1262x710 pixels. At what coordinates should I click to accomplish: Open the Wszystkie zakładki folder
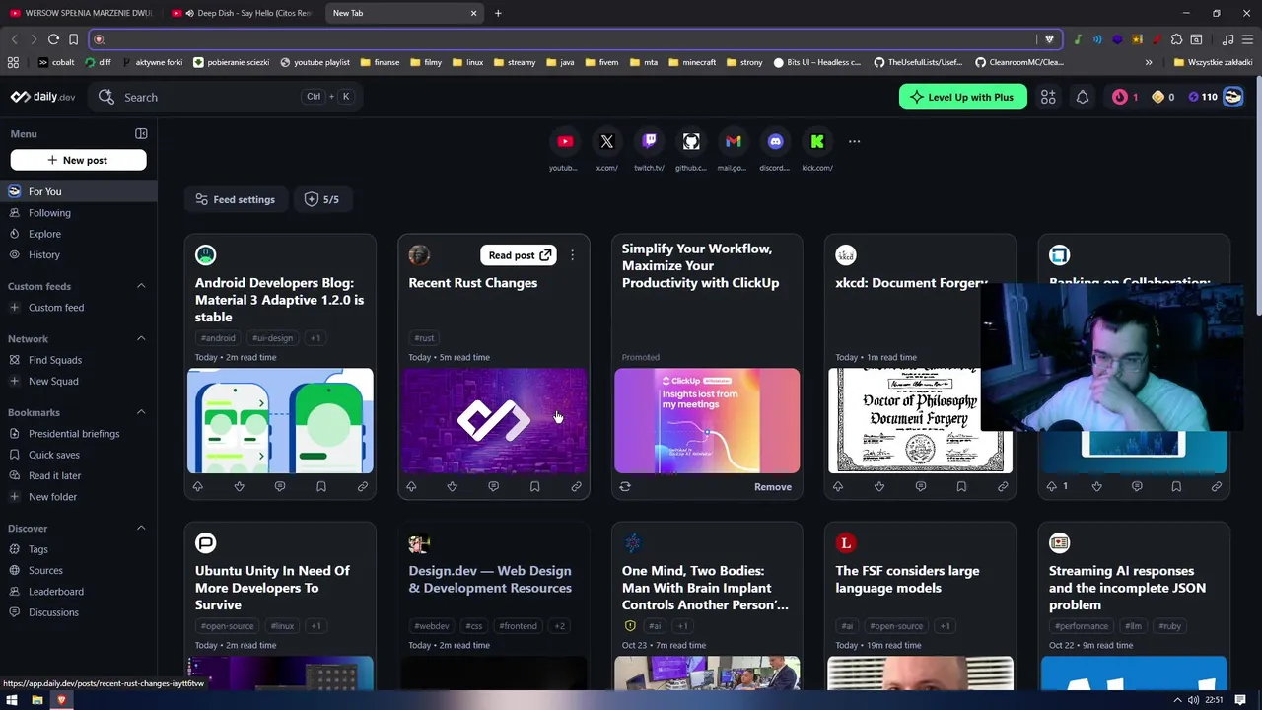(x=1213, y=62)
